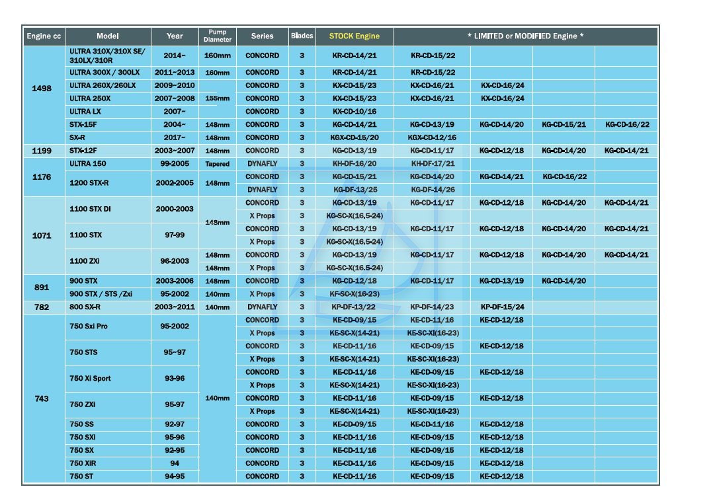Click the "STX-12F" model cell
713x499 pixels.
click(108, 151)
